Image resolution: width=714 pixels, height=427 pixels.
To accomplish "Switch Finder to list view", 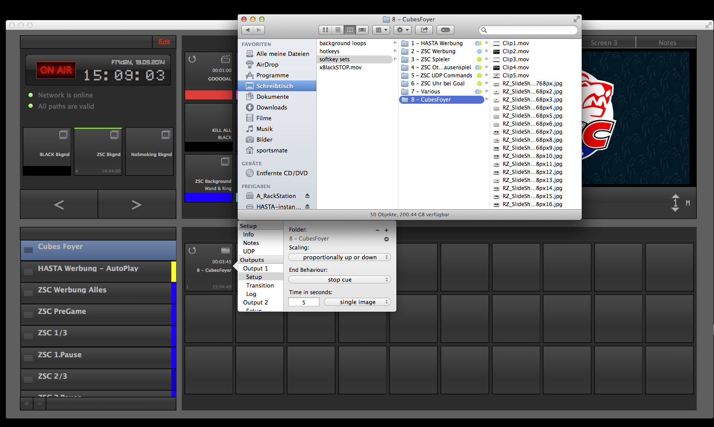I will 338,30.
